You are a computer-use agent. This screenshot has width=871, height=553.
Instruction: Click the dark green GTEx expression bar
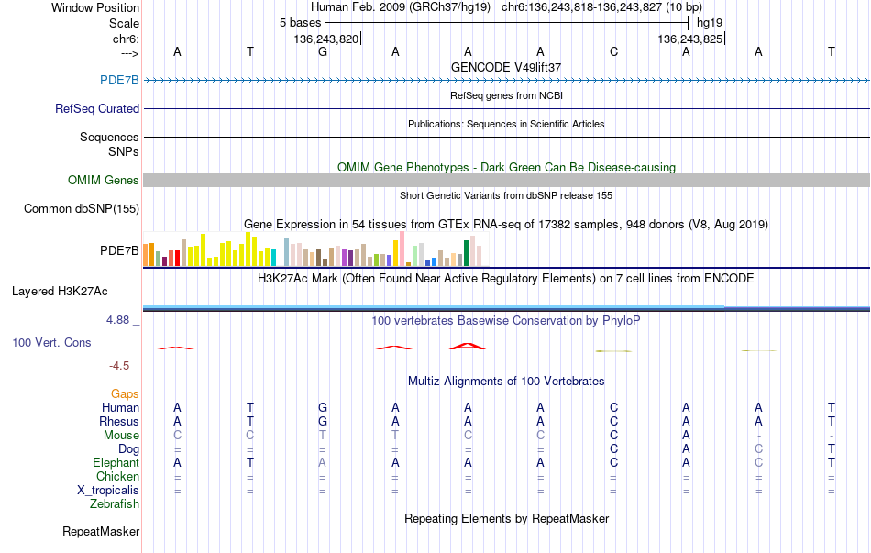(x=467, y=253)
